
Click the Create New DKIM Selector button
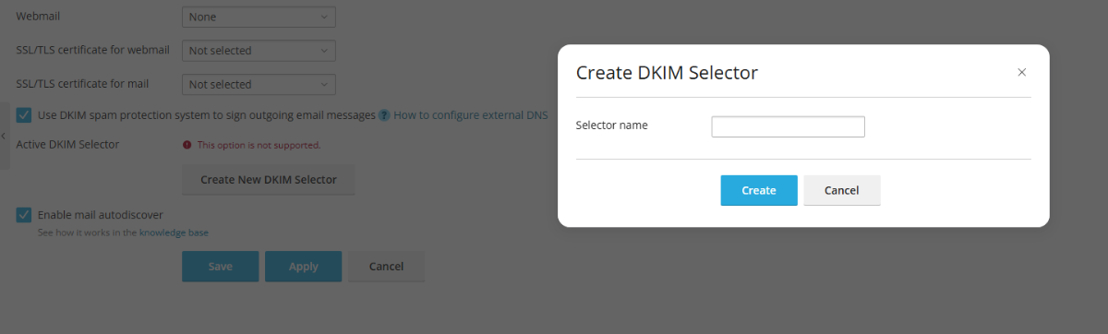269,180
